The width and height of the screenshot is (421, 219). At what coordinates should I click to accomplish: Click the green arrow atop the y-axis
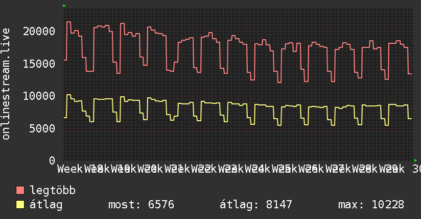click(x=64, y=6)
